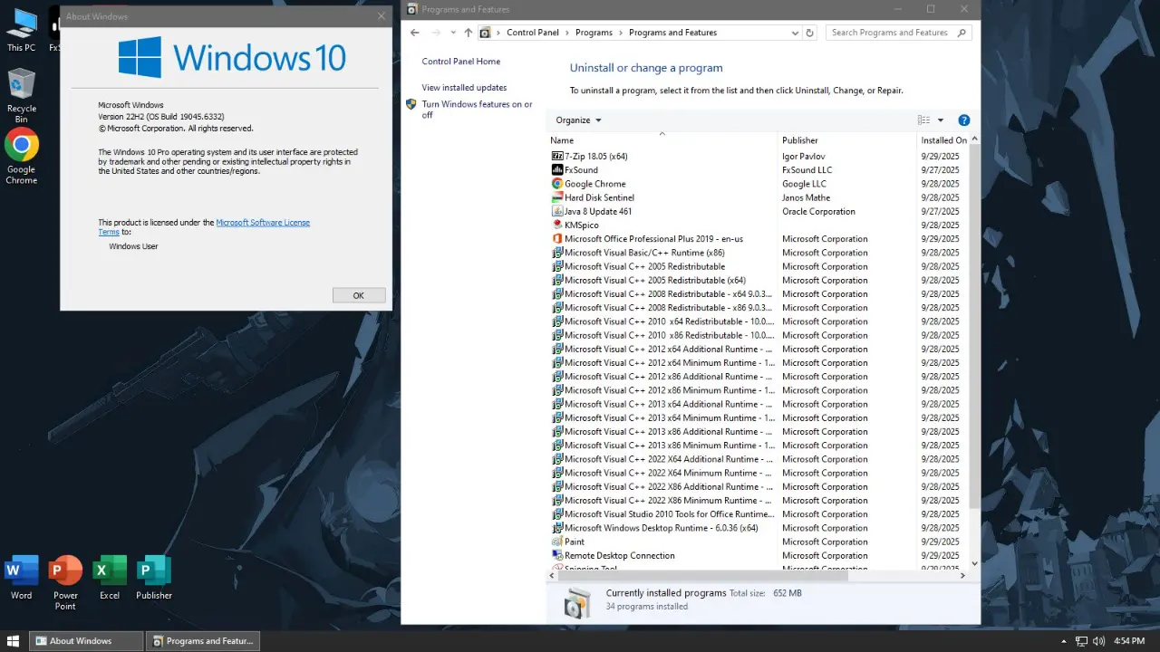The image size is (1160, 652).
Task: Click the Programs breadcrumb segment
Action: [594, 33]
